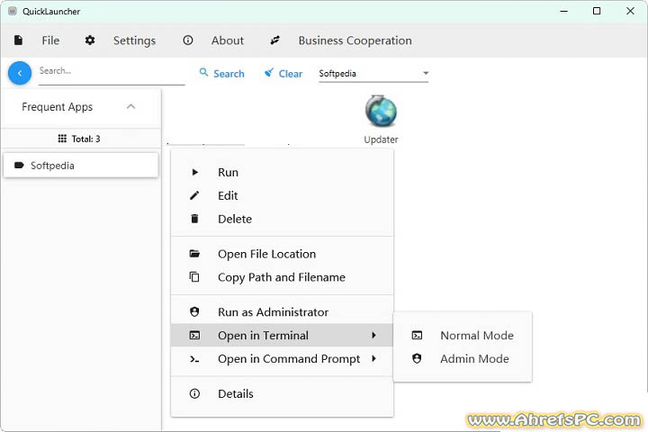Click the blue back arrow button
This screenshot has width=648, height=432.
[20, 73]
